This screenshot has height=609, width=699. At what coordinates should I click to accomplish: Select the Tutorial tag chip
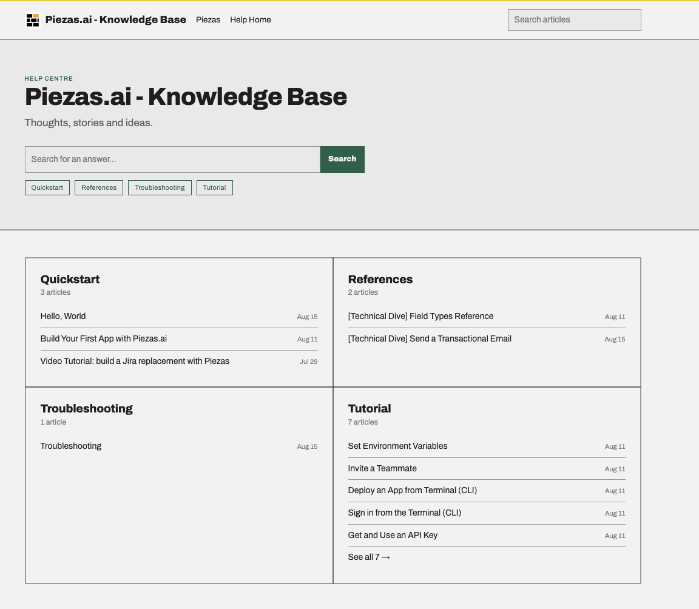tap(214, 187)
